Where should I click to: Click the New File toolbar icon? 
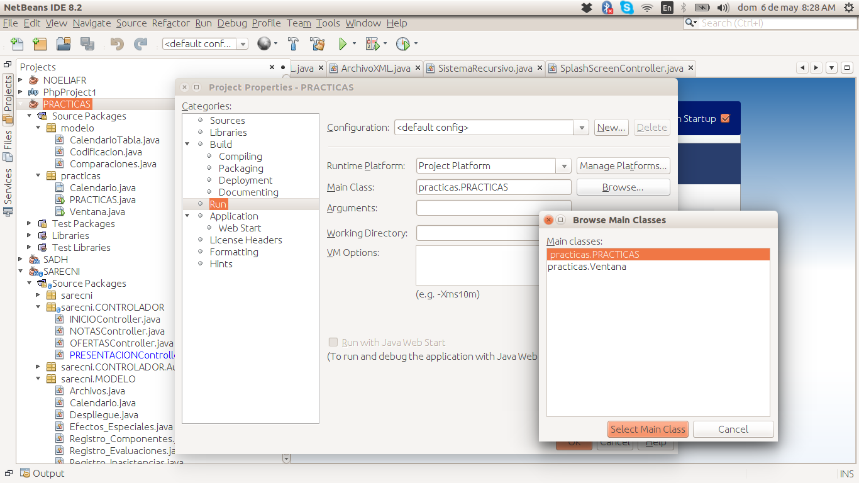(x=17, y=44)
